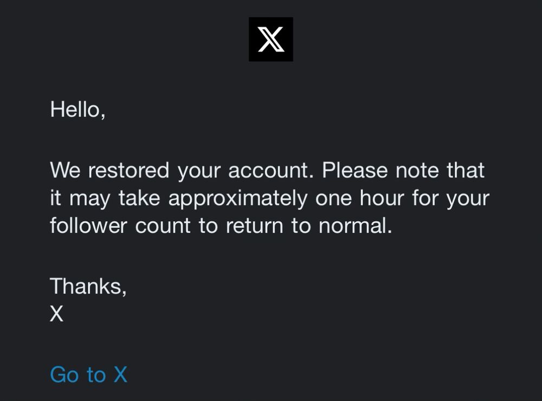Click the X signature below Thanks
This screenshot has height=401, width=542.
(x=57, y=314)
